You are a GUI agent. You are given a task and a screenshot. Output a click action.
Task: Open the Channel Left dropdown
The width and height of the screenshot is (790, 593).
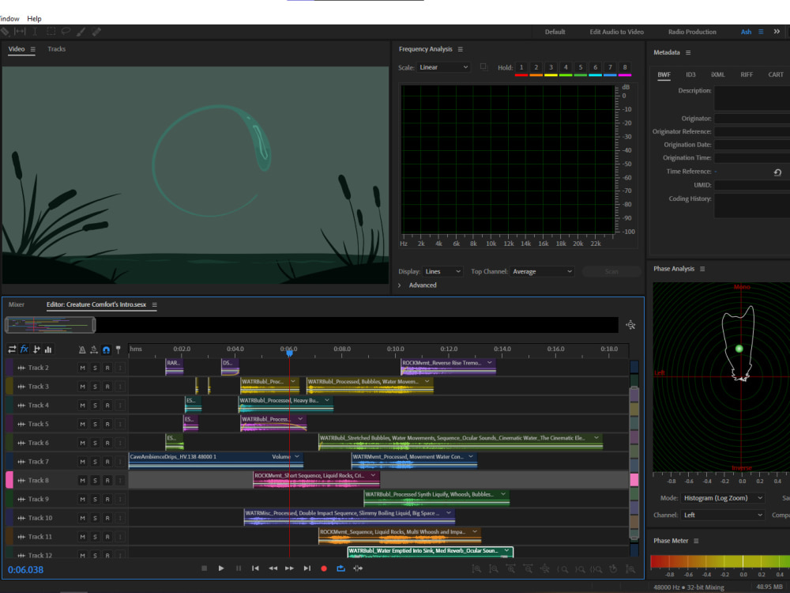point(723,515)
